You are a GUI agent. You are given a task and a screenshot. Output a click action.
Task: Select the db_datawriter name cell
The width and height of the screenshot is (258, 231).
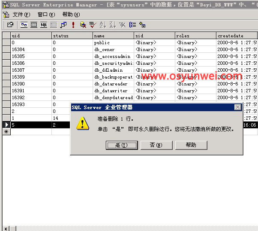pyautogui.click(x=114, y=91)
